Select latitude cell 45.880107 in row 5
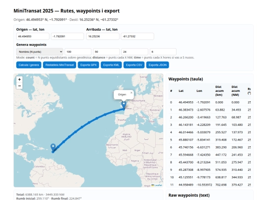The height and width of the screenshot is (200, 267). click(x=186, y=140)
